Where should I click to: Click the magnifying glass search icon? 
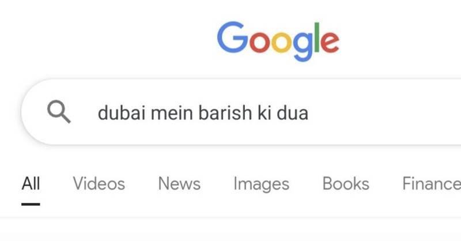click(59, 111)
